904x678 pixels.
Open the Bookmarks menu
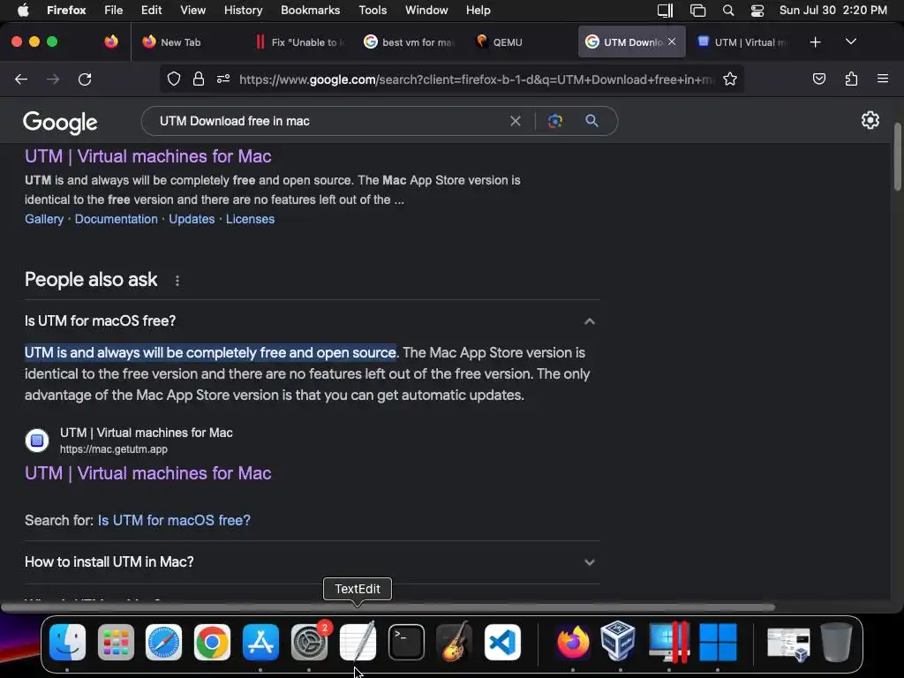(310, 11)
